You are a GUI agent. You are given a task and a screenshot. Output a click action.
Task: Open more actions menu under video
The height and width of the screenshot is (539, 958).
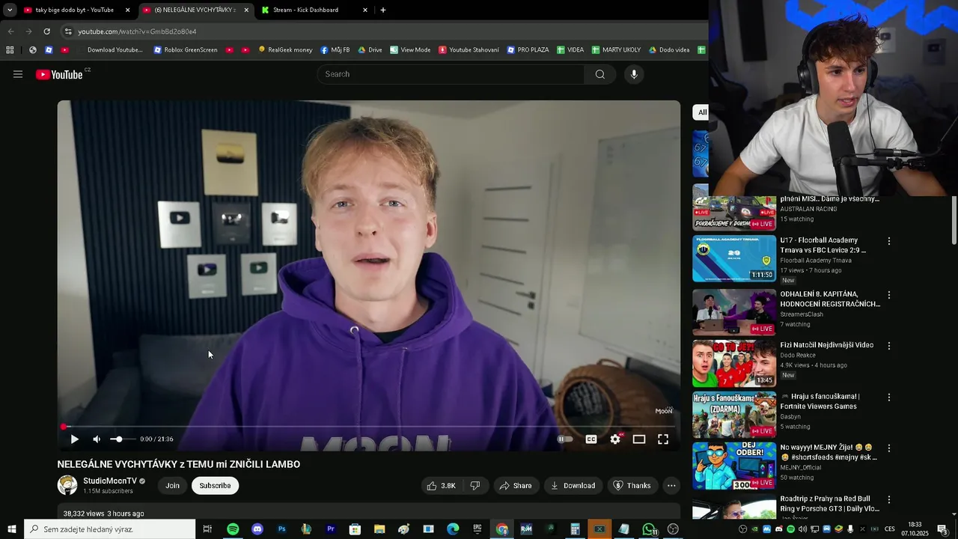[671, 486]
